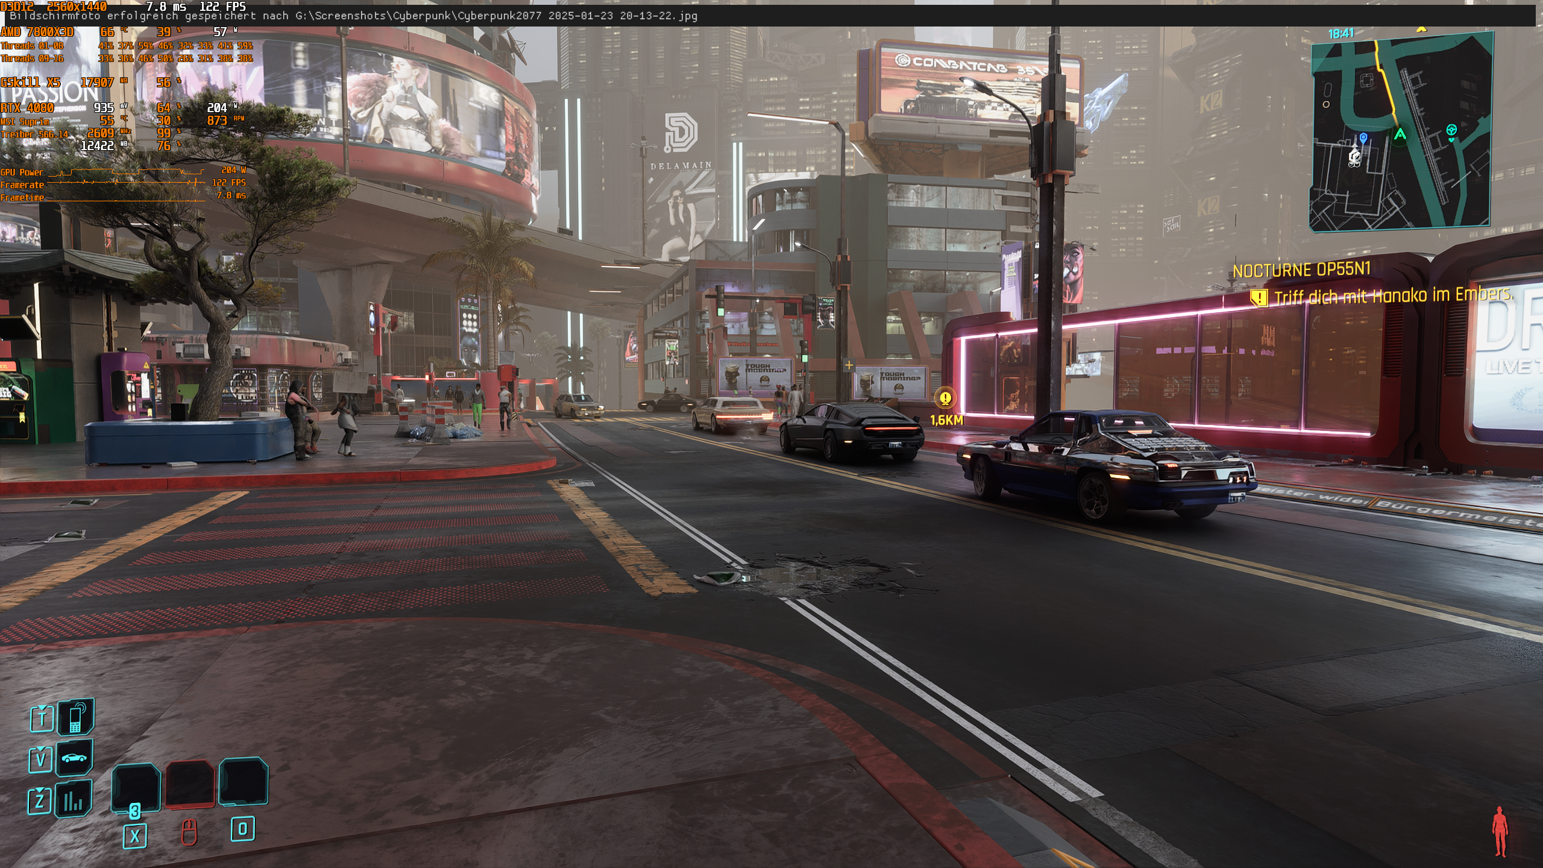The width and height of the screenshot is (1543, 868).
Task: Click the O key prompt box
Action: [242, 829]
